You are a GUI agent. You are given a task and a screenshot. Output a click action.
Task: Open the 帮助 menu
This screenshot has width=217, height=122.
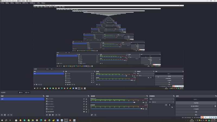point(43,3)
